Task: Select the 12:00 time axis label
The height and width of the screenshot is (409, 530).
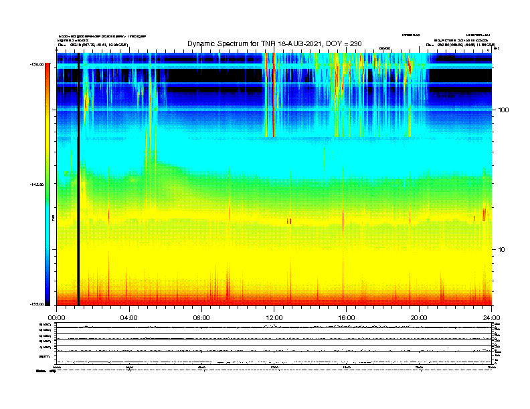Action: (x=274, y=318)
